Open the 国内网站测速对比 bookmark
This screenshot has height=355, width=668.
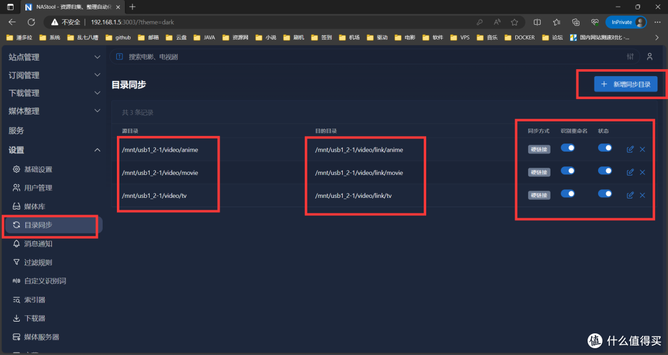point(600,38)
